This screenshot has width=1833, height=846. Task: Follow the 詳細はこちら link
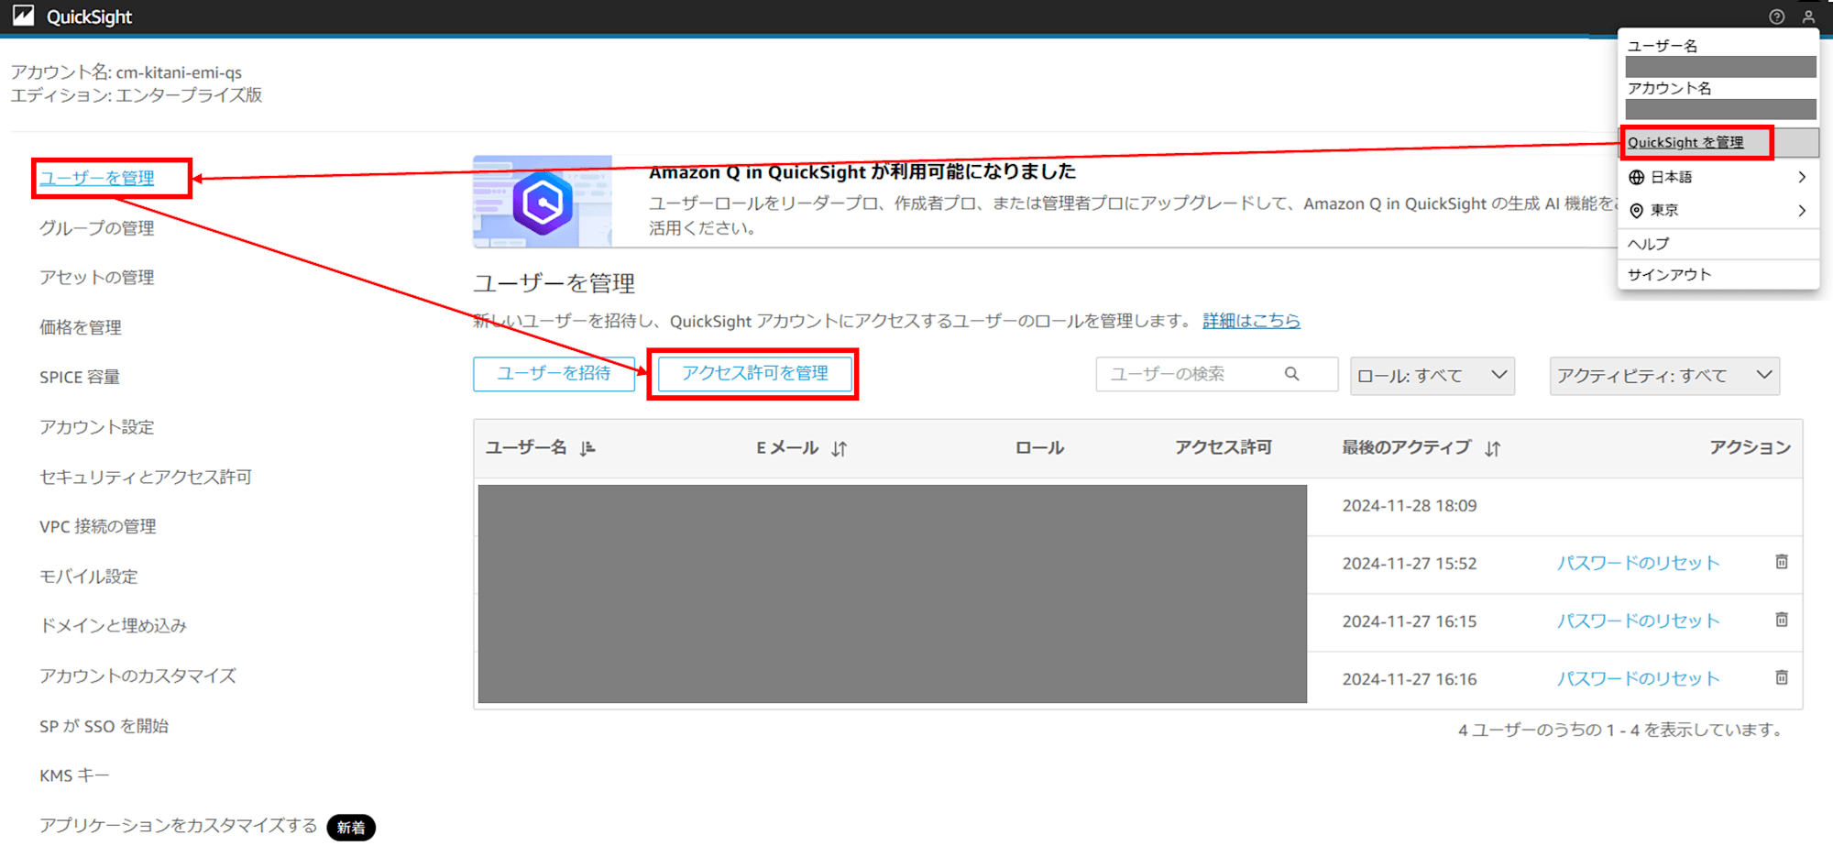tap(1251, 320)
